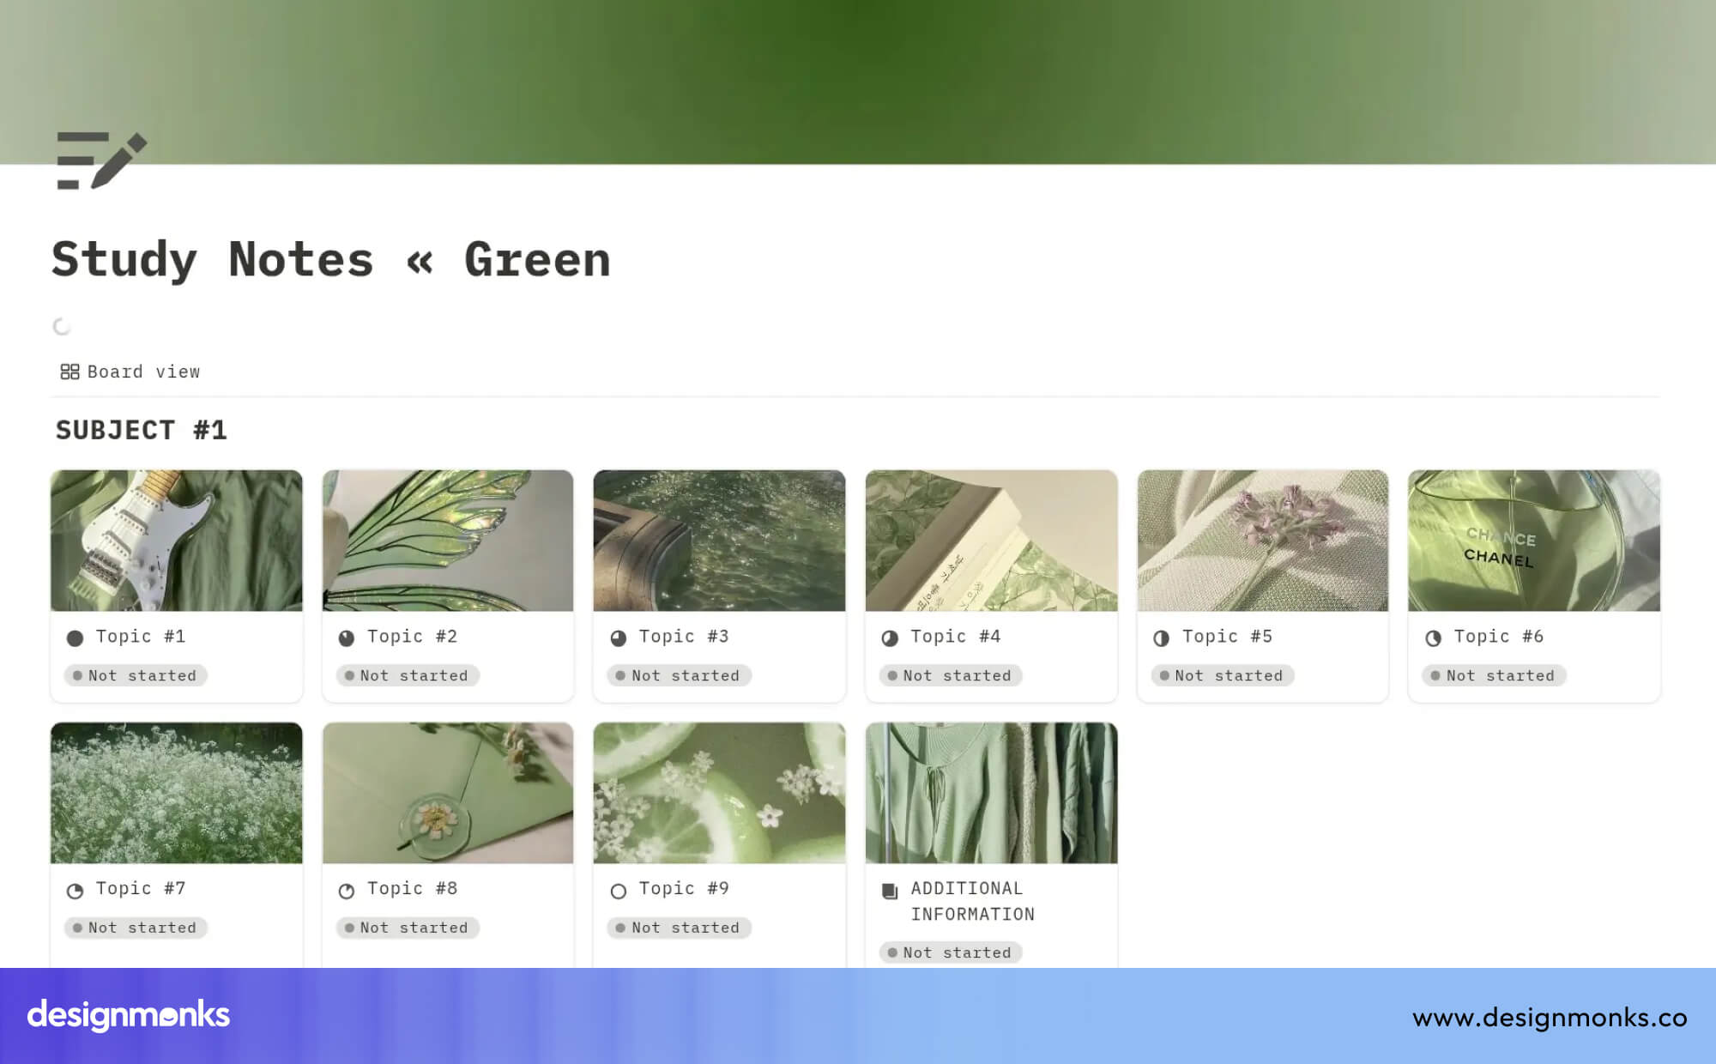The height and width of the screenshot is (1064, 1716).
Task: Click the full moon icon beside Topic #1
Action: point(76,638)
